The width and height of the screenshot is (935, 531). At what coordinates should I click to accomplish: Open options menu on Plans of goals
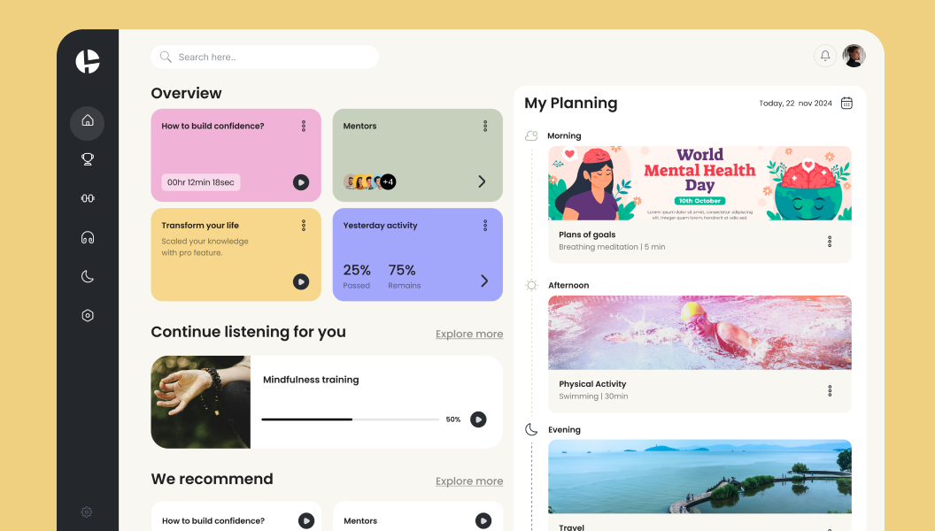pos(830,242)
